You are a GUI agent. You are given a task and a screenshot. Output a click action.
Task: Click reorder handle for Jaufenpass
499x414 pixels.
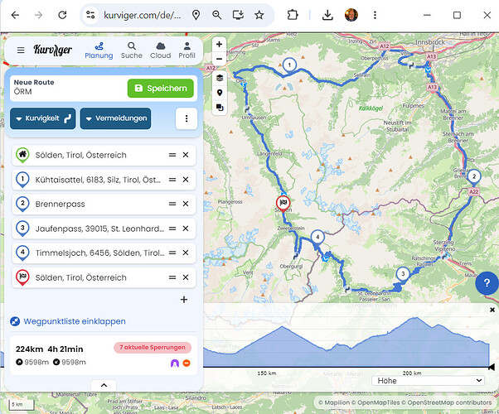tap(172, 229)
